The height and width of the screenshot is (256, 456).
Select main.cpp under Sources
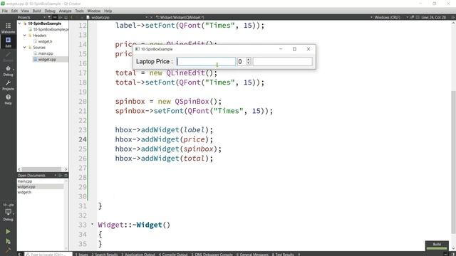pyautogui.click(x=43, y=53)
